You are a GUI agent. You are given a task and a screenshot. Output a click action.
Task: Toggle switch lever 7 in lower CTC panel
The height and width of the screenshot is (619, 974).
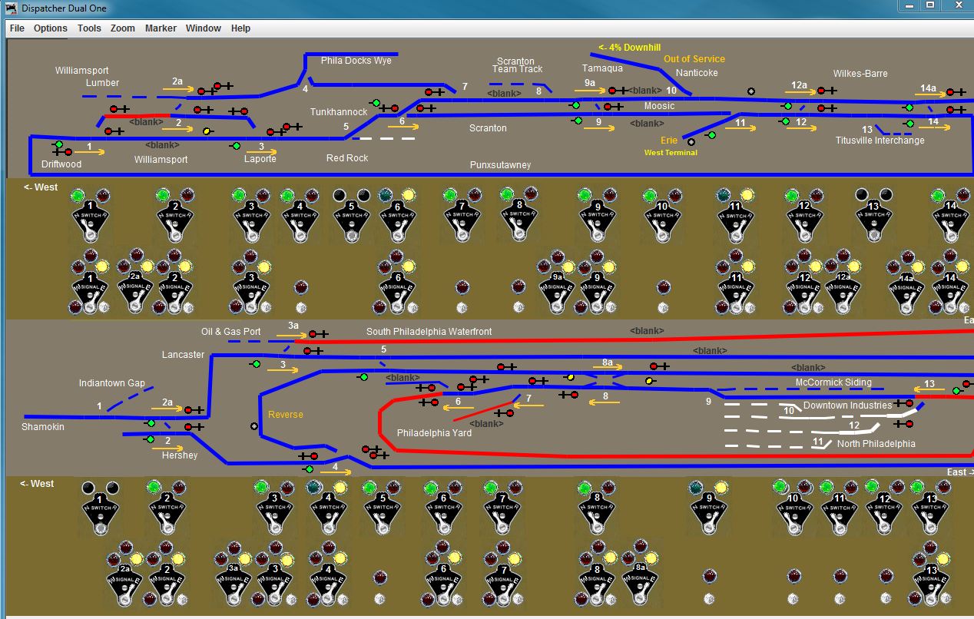click(x=502, y=511)
